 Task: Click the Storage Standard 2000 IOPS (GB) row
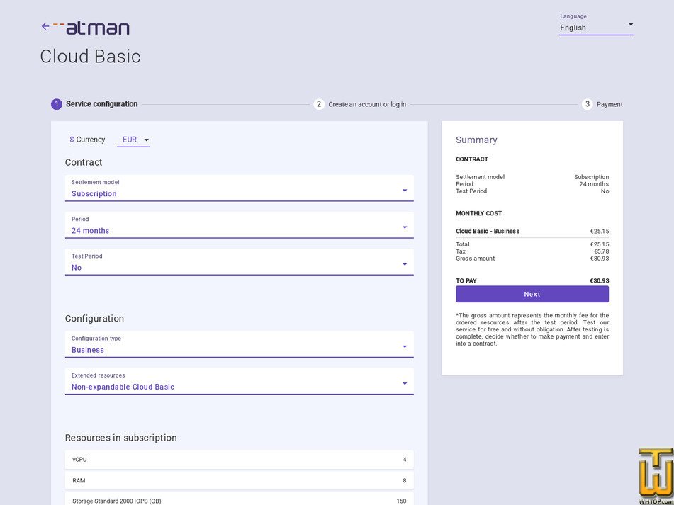tap(239, 499)
